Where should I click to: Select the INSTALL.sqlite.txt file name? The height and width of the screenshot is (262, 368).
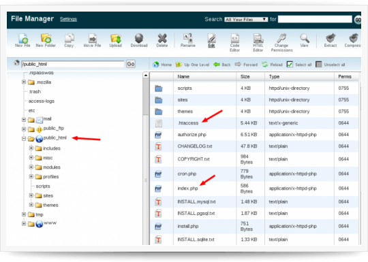pyautogui.click(x=196, y=240)
